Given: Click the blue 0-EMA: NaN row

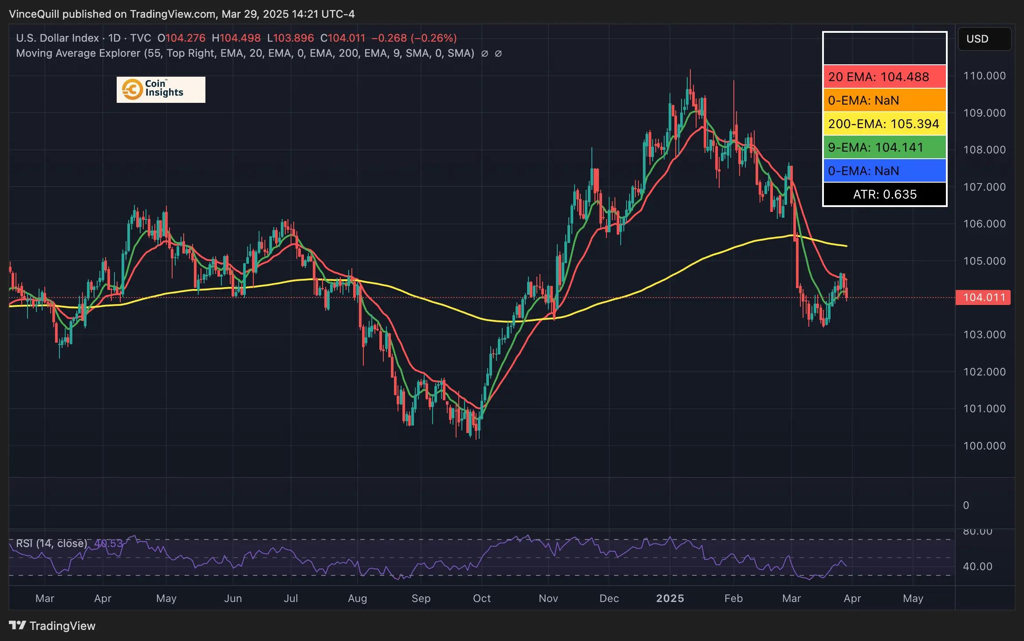Looking at the screenshot, I should (x=885, y=171).
